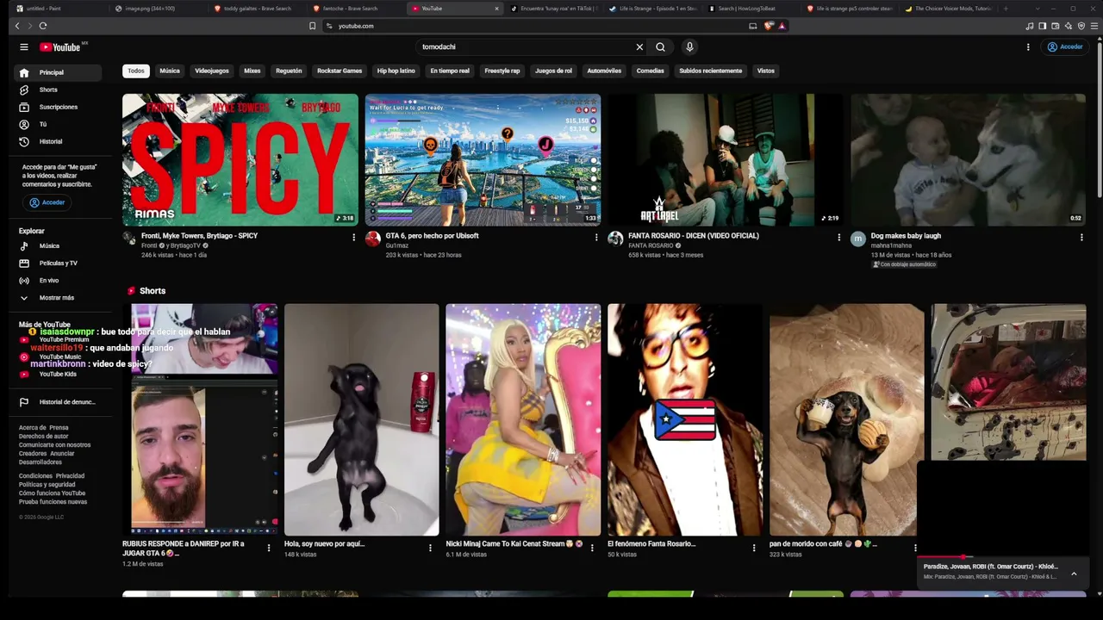The width and height of the screenshot is (1103, 620).
Task: Switch to toddy galaites Brave Search tab
Action: pos(258,9)
